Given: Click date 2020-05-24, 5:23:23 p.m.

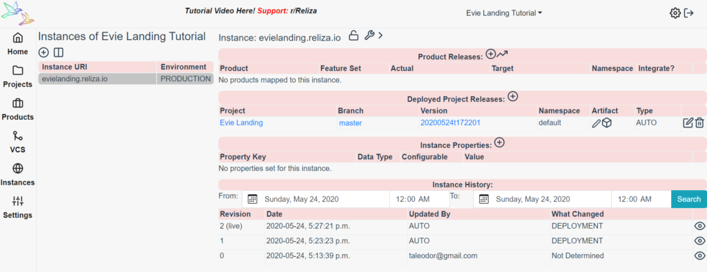Looking at the screenshot, I should click(x=309, y=241).
